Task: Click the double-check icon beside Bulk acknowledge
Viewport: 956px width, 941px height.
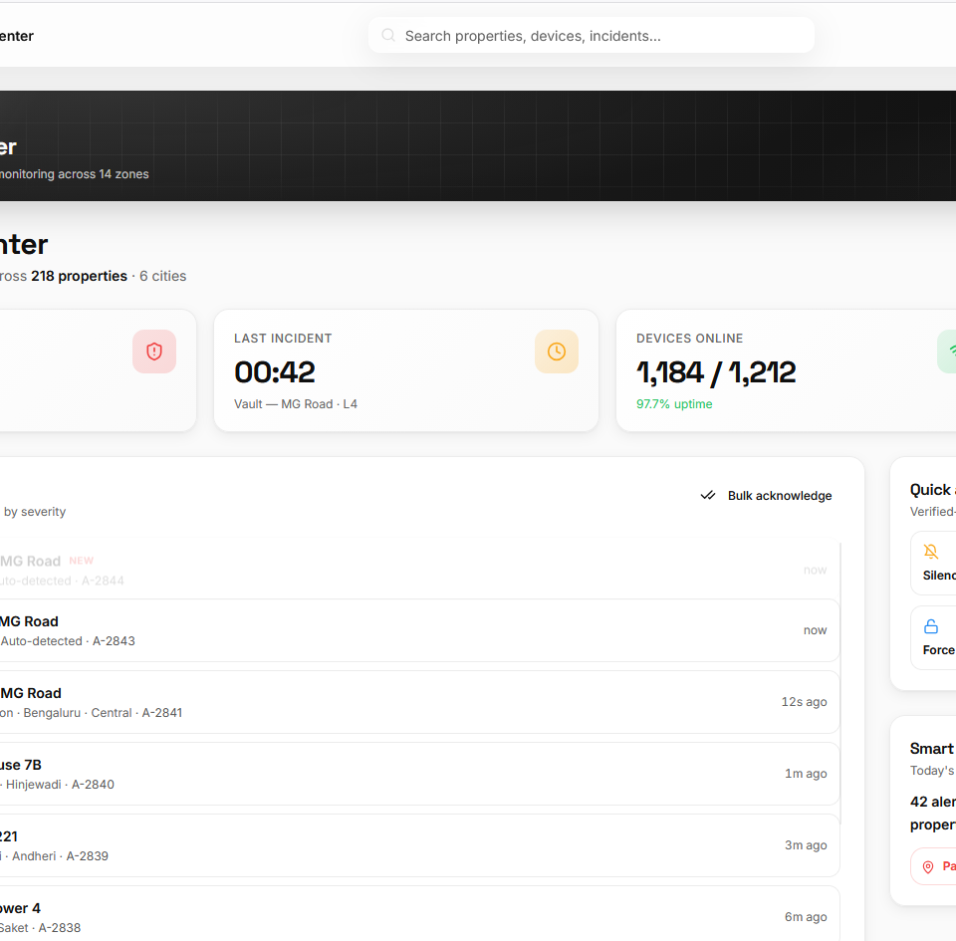Action: coord(707,496)
